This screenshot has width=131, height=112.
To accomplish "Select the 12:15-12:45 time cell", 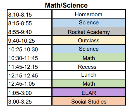I will point(29,75).
